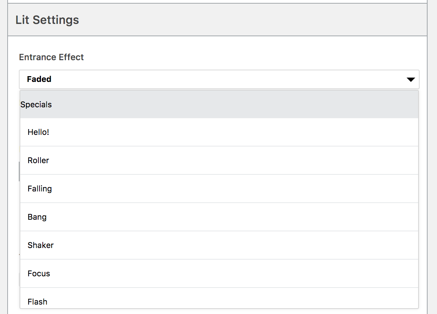Select Bang in the dropdown list
The image size is (437, 314).
[219, 217]
